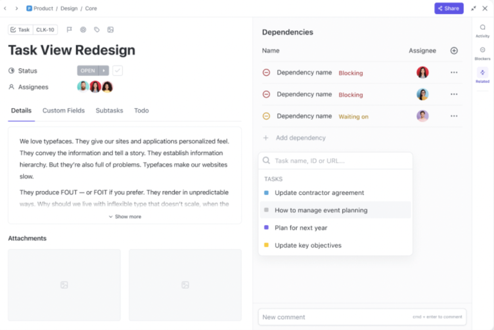This screenshot has height=330, width=494.
Task: Mark task complete with the status checkmark
Action: [118, 71]
